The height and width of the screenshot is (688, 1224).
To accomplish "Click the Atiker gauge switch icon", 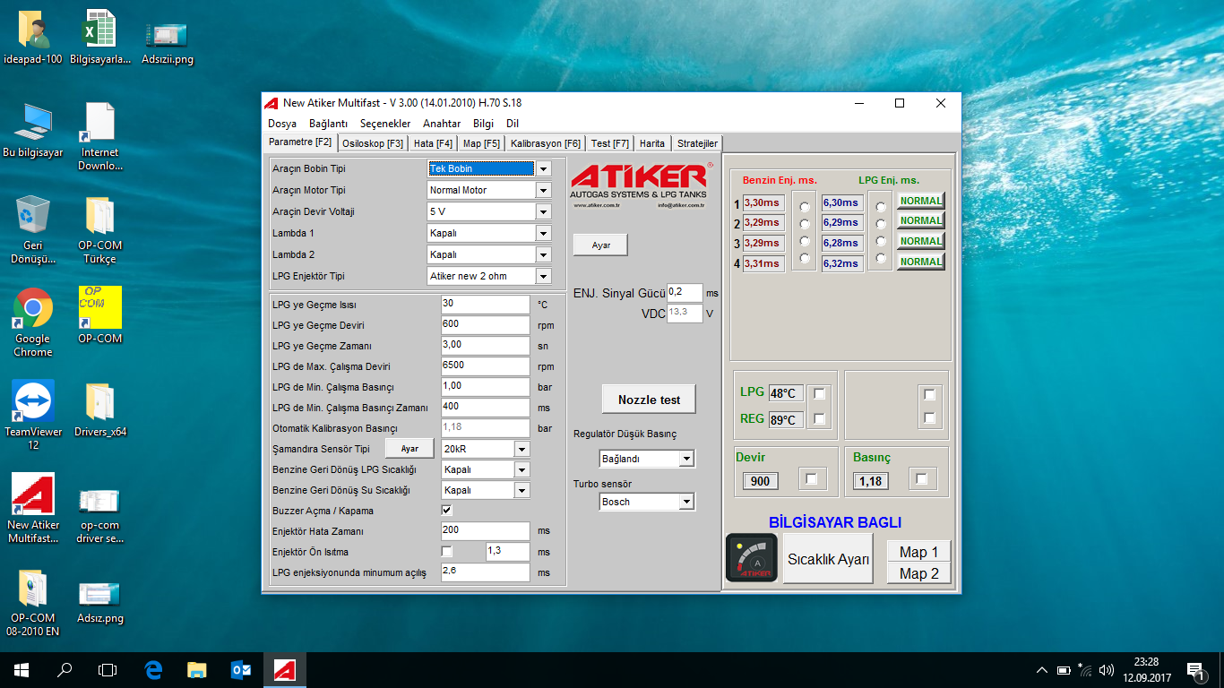I will coord(751,558).
